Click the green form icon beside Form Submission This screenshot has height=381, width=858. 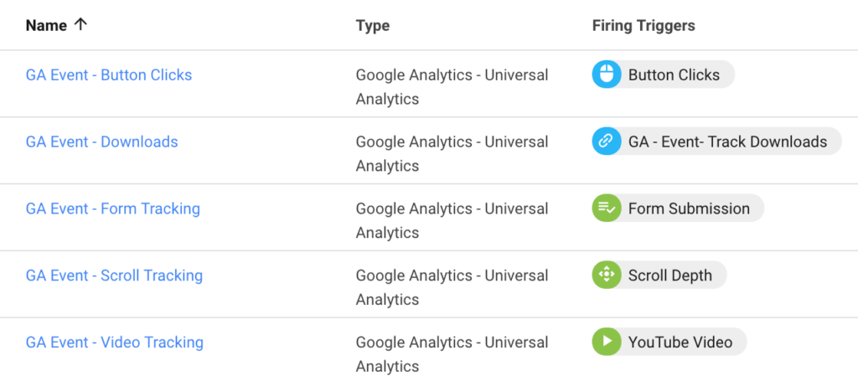(607, 209)
